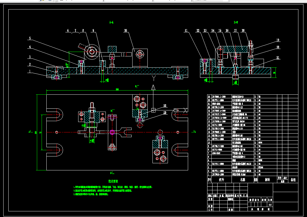Click the A-A section view title
The height and width of the screenshot is (217, 307).
pyautogui.click(x=111, y=22)
